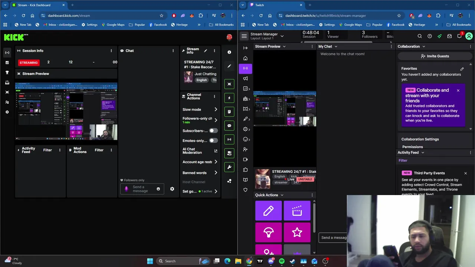This screenshot has width=475, height=267.
Task: Open the Twitch Activity Feed panel dropdown
Action: (x=422, y=153)
